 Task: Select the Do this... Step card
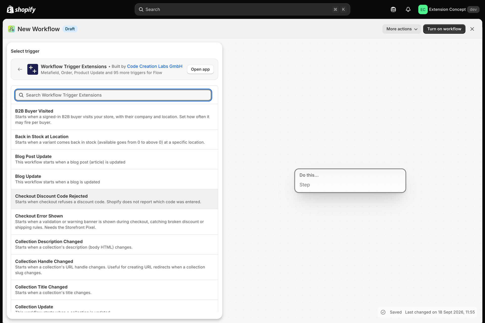click(350, 181)
